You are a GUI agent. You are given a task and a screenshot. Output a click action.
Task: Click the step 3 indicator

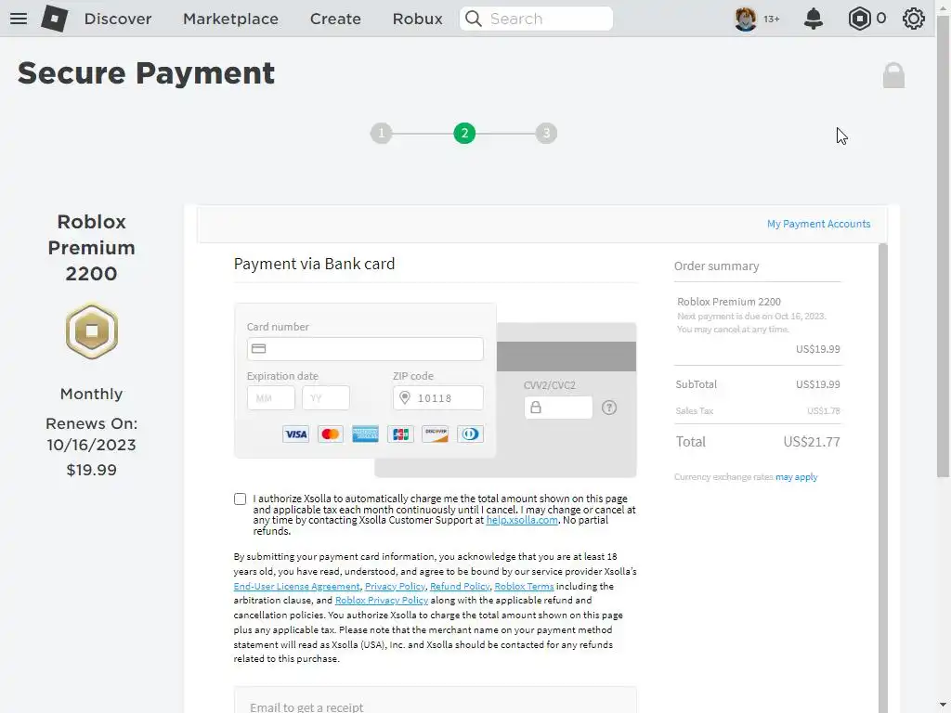point(546,133)
